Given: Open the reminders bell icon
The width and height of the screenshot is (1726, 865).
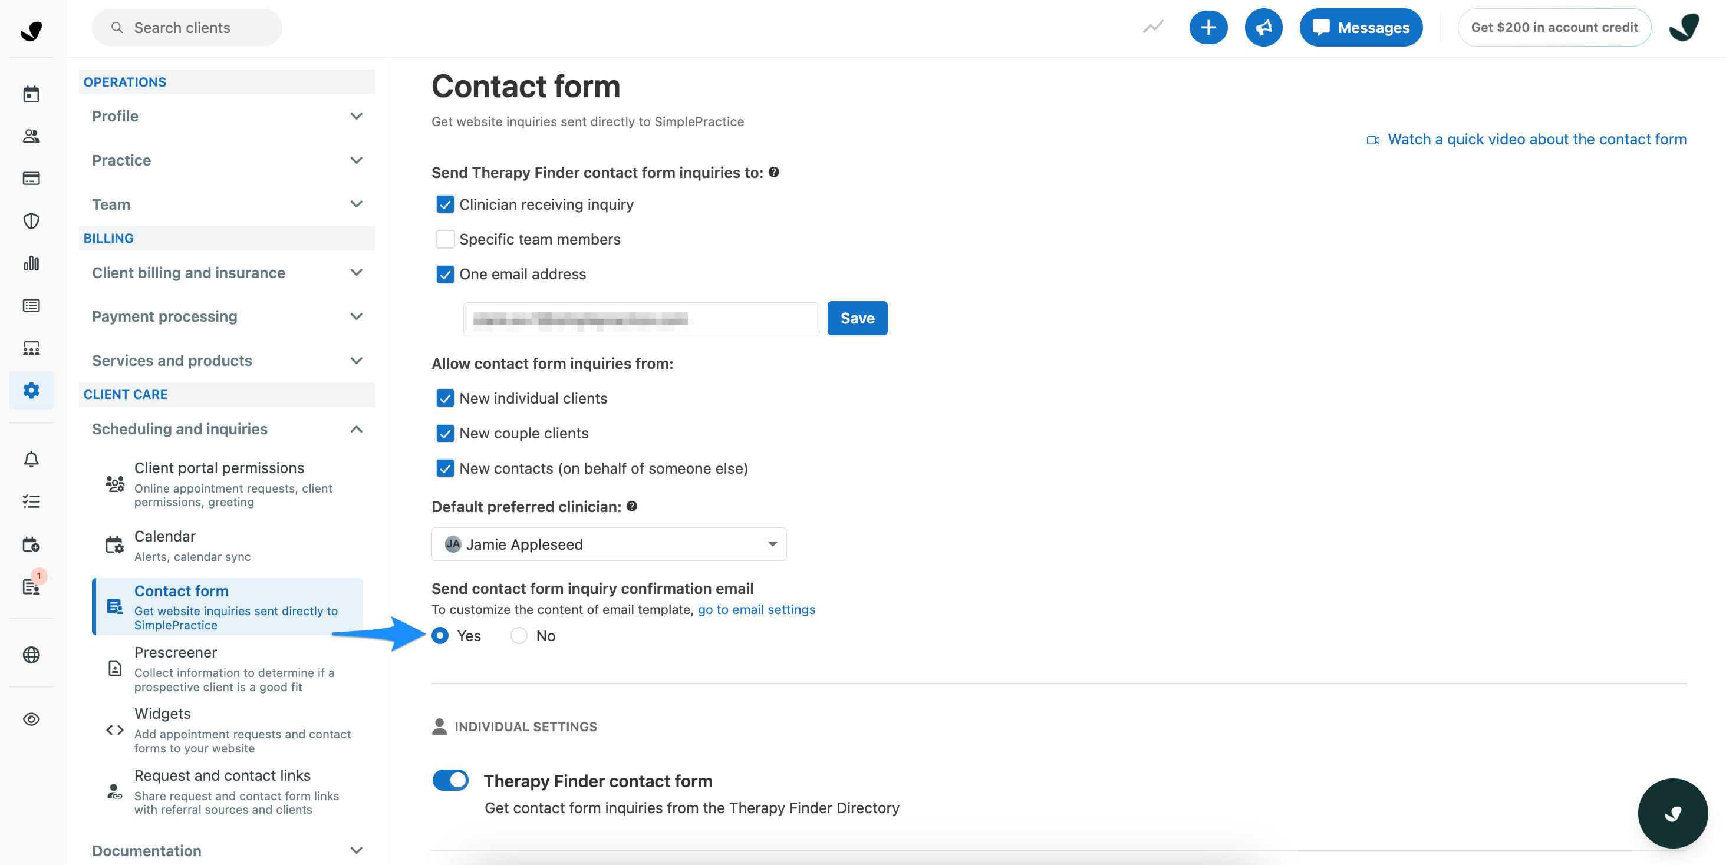Looking at the screenshot, I should pos(31,459).
